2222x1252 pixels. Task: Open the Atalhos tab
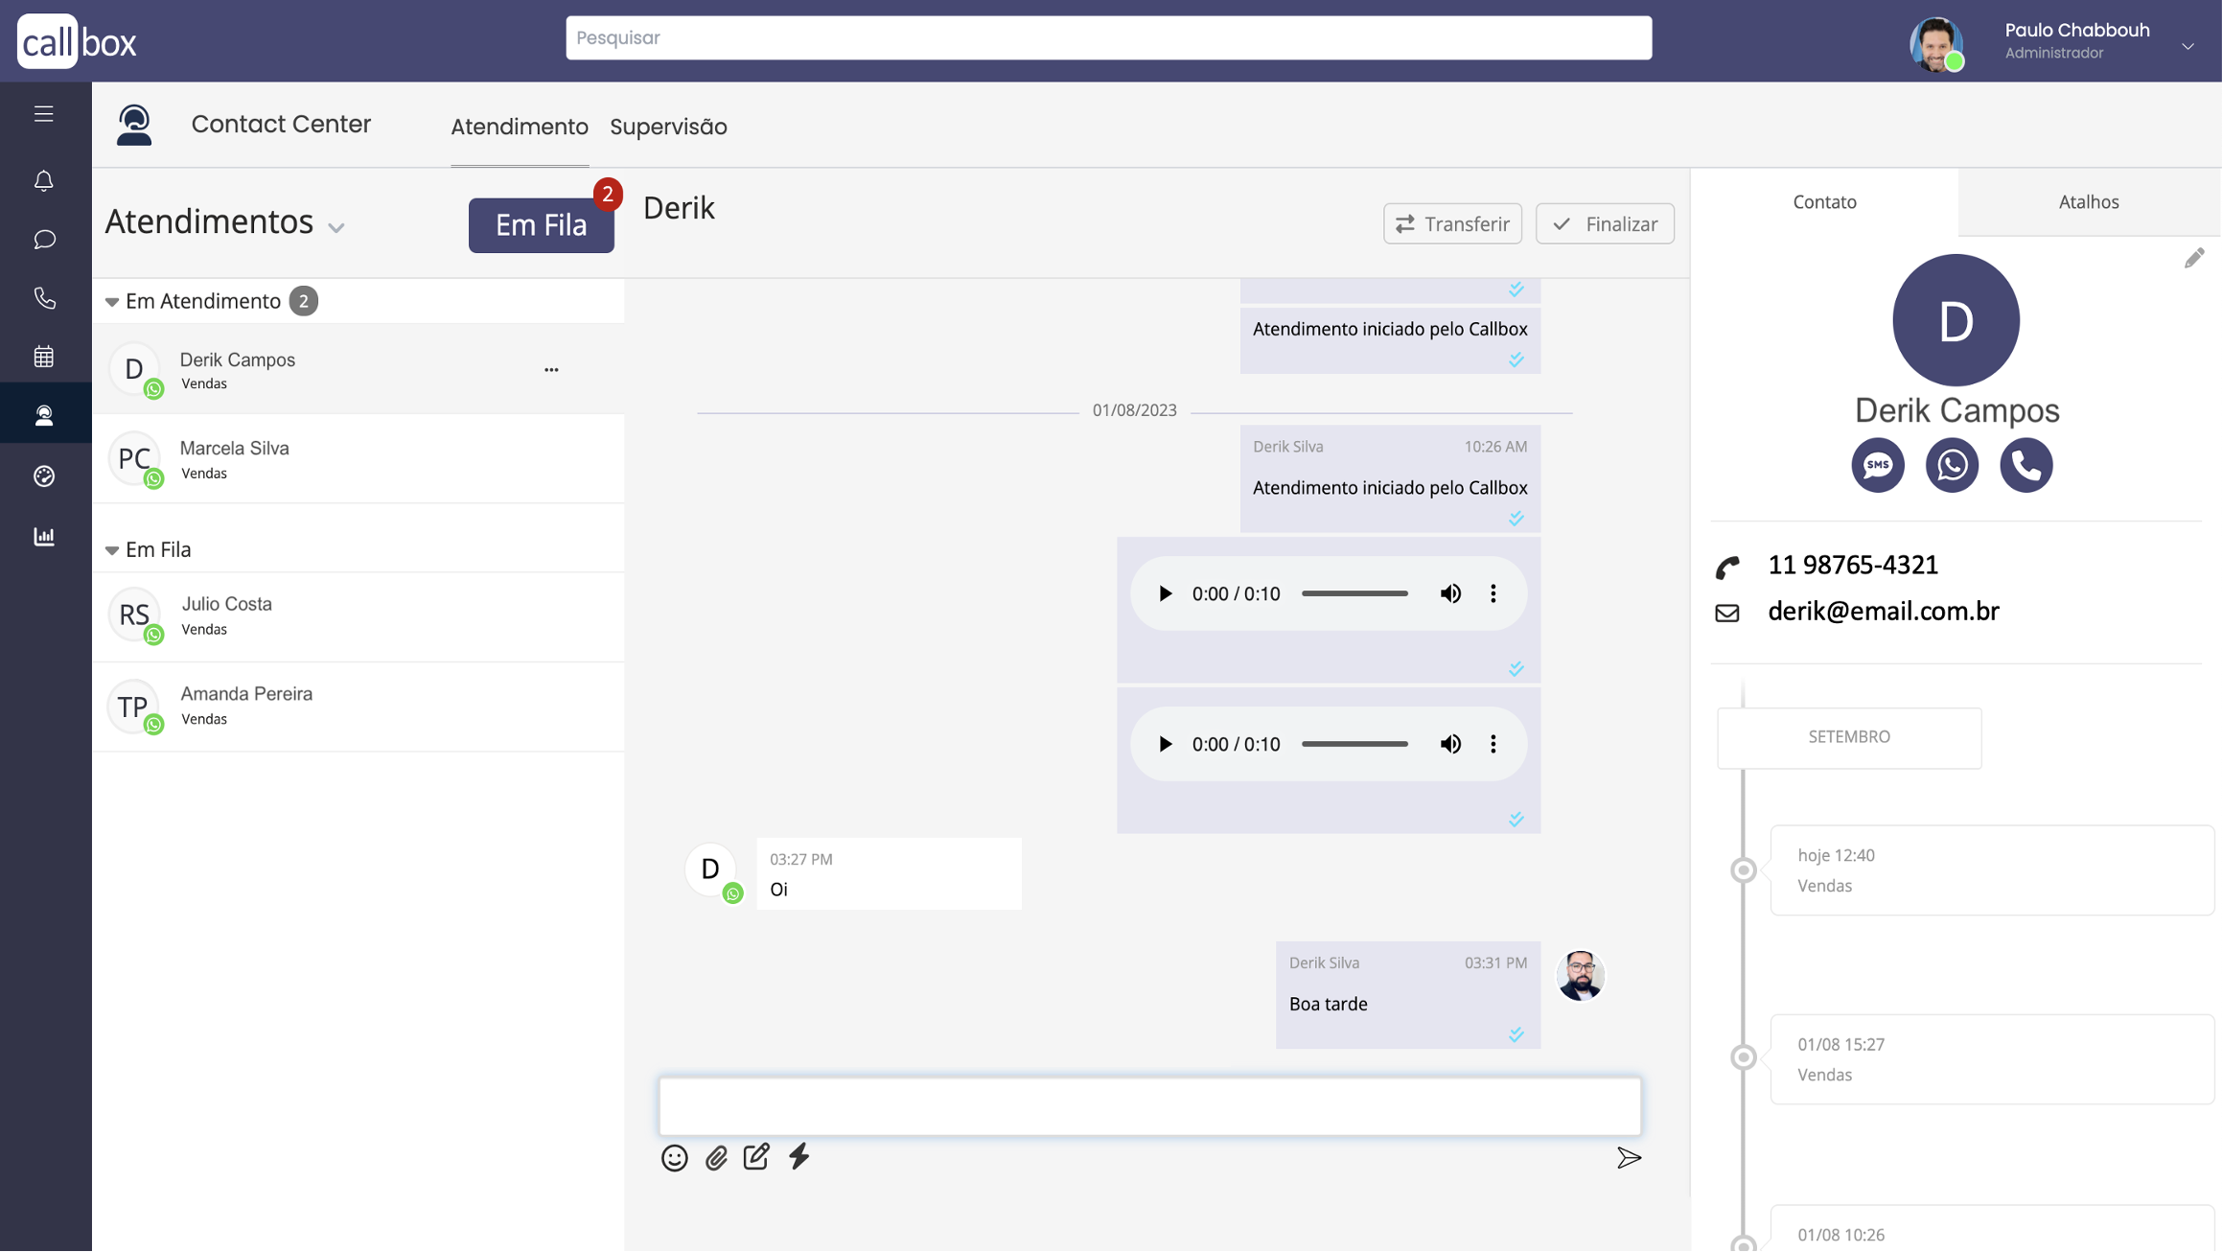click(x=2088, y=202)
